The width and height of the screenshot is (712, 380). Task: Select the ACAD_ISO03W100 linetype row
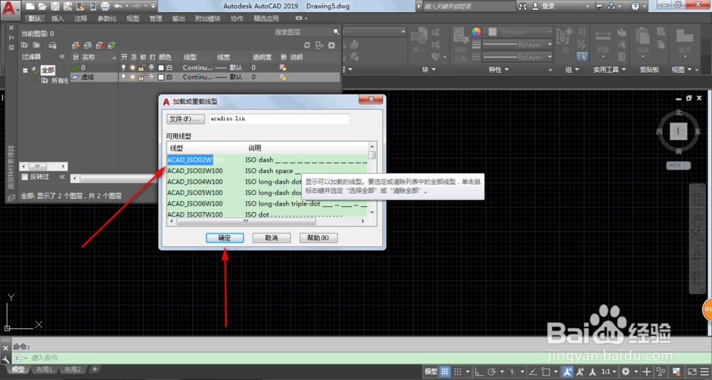click(267, 171)
